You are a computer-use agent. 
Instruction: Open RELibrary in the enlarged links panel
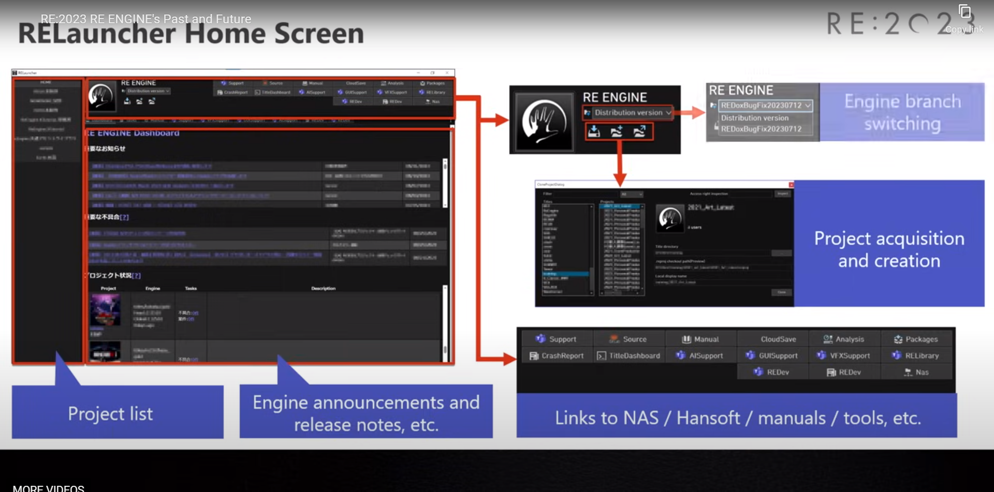pos(916,355)
